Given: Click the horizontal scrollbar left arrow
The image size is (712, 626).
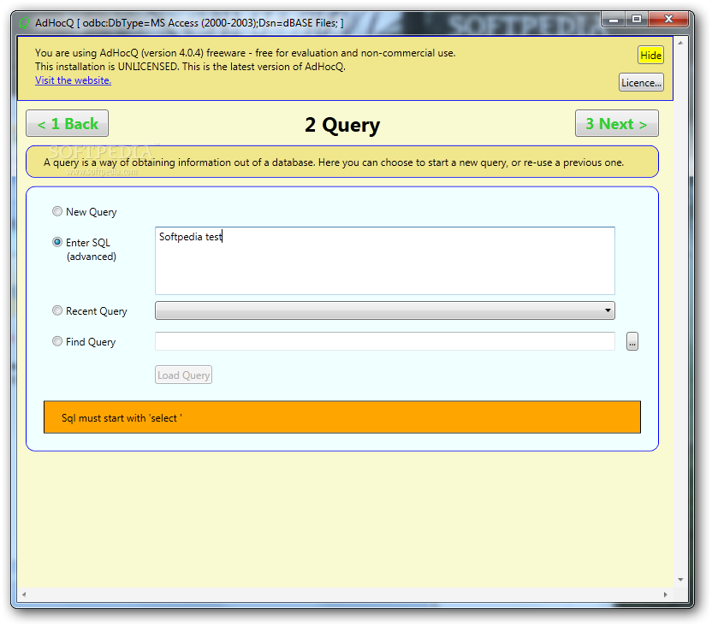Looking at the screenshot, I should (x=24, y=594).
